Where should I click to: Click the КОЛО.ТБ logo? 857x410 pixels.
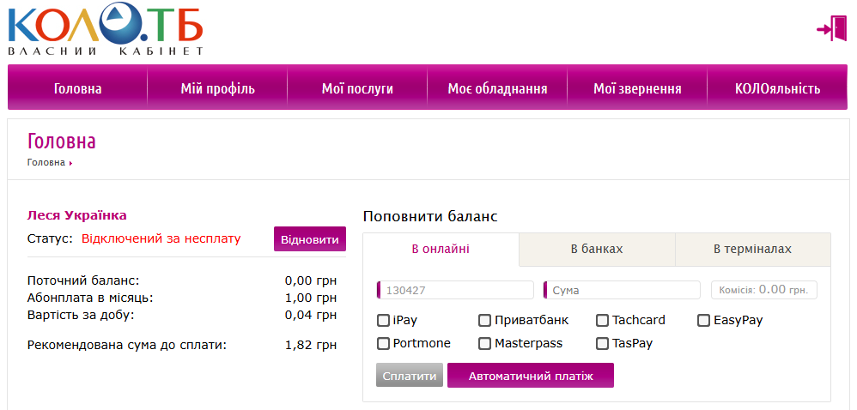point(105,29)
